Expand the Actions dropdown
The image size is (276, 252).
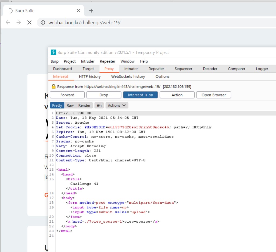117,106
